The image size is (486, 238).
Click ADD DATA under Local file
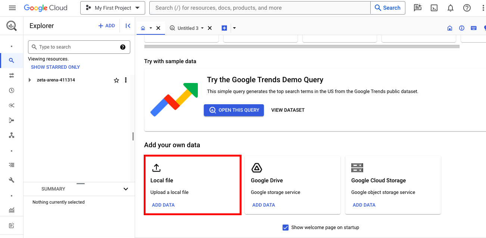(x=163, y=205)
